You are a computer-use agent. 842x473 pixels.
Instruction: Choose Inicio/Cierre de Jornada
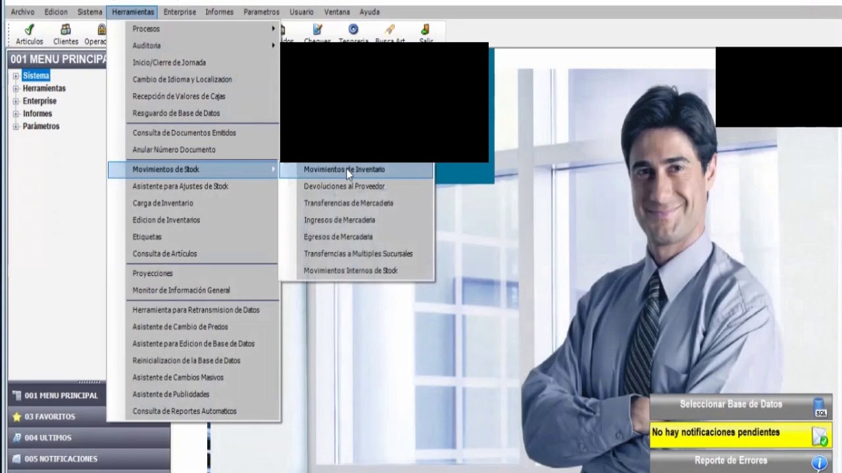pos(194,63)
